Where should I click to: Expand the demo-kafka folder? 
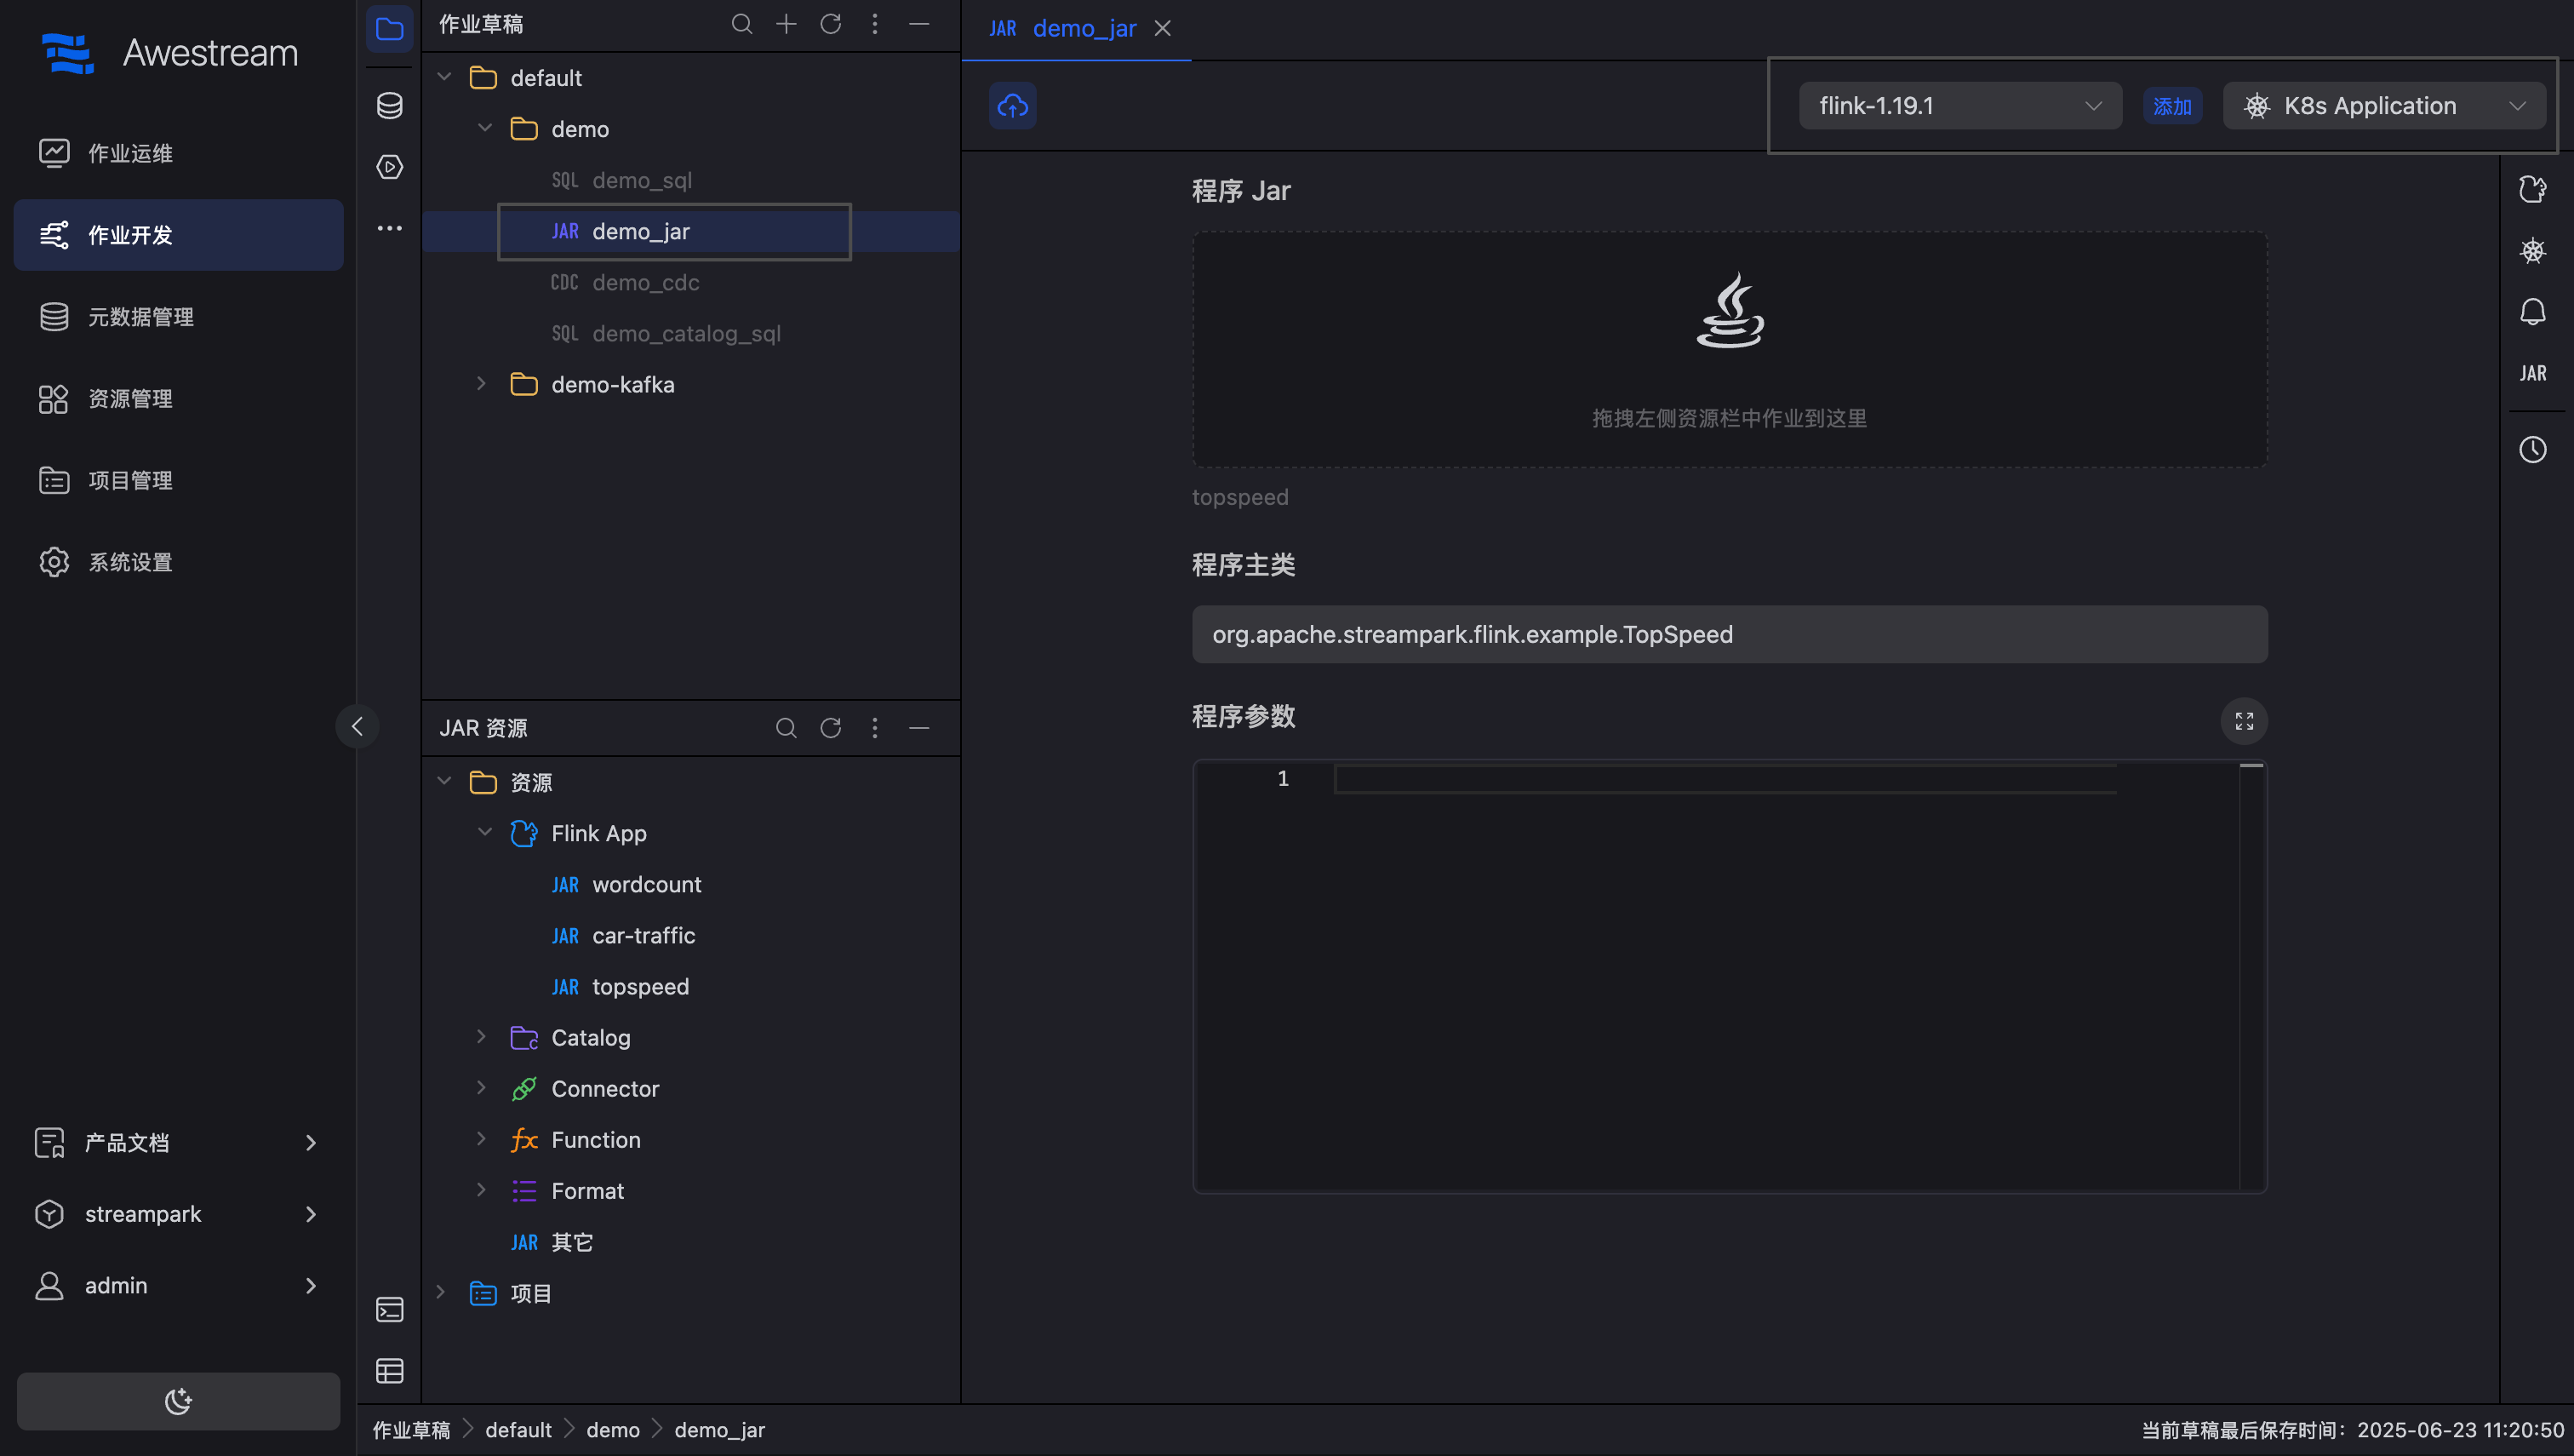[x=481, y=384]
